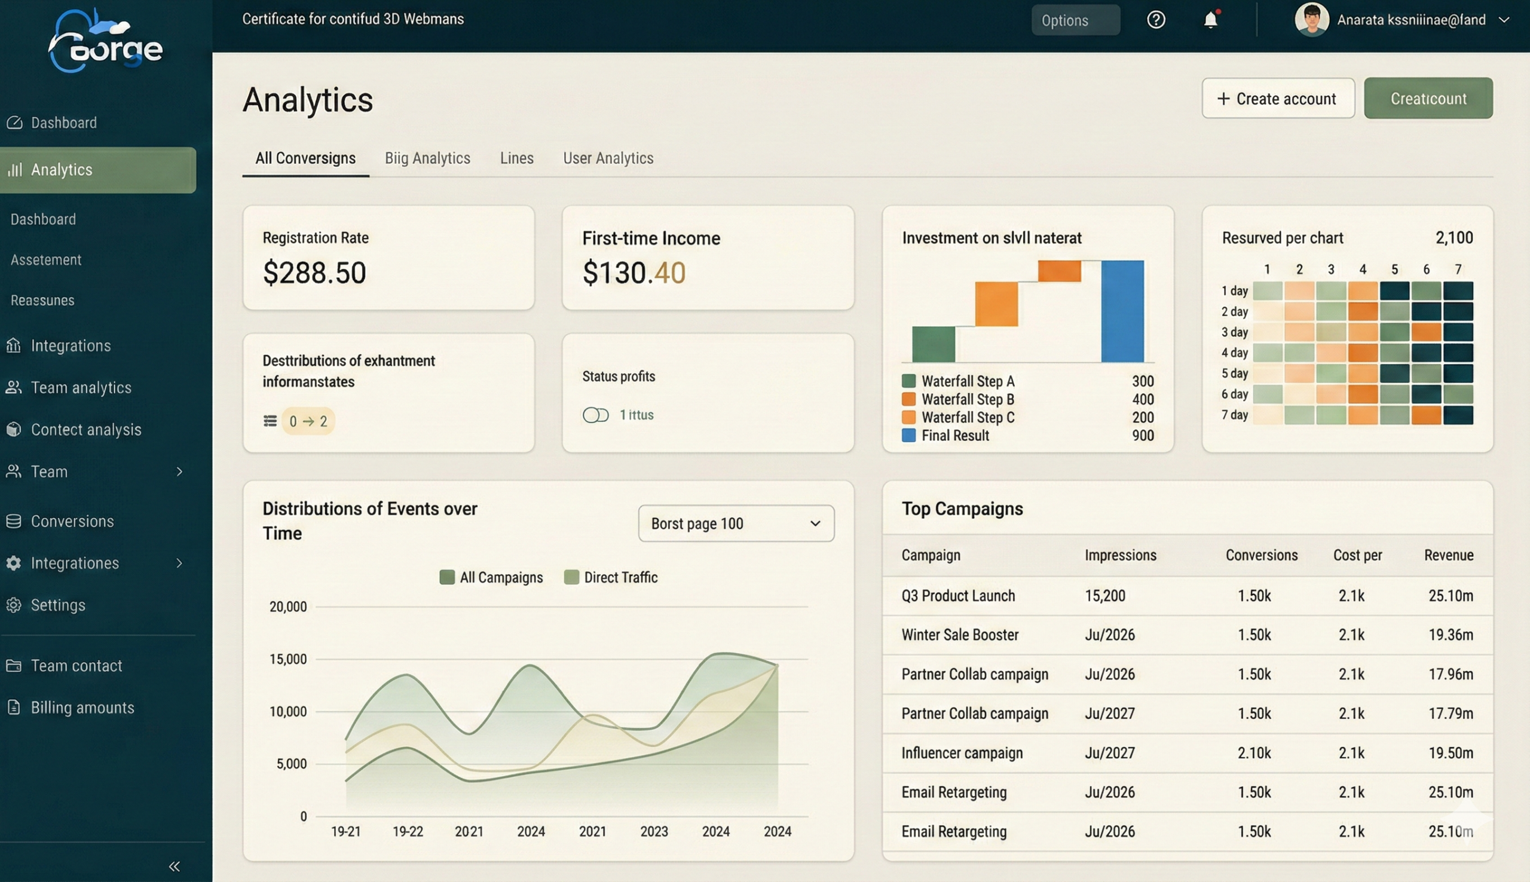Expand the Team sidebar item
The height and width of the screenshot is (882, 1530).
(x=179, y=472)
